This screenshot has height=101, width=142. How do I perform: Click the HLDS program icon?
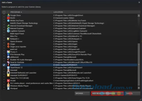(8, 18)
